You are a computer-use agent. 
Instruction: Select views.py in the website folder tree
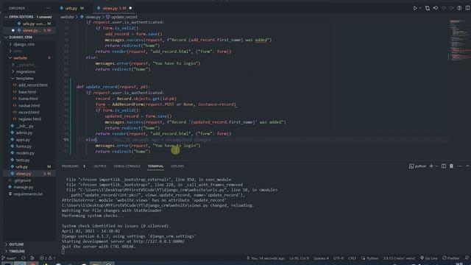tap(24, 174)
